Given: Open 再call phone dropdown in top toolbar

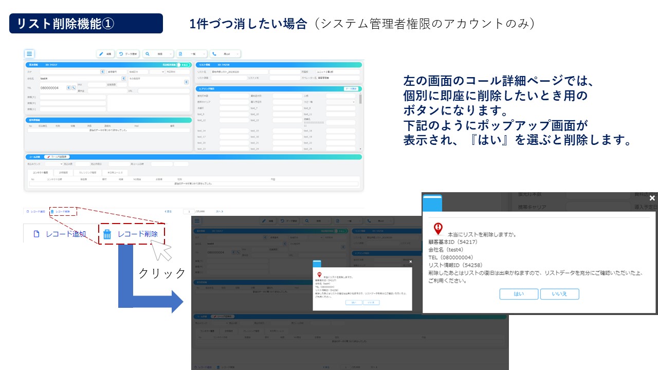Looking at the screenshot, I should pos(225,54).
